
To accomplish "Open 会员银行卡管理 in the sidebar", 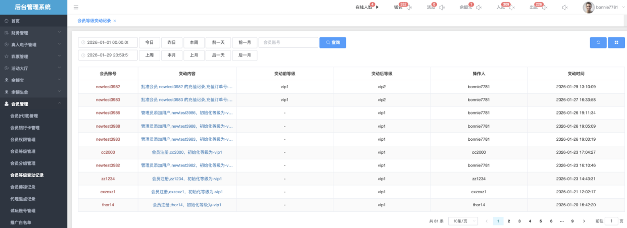I will click(32, 128).
